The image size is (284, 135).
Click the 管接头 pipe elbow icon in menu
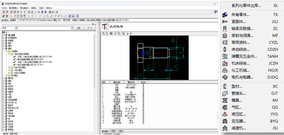coord(225,93)
